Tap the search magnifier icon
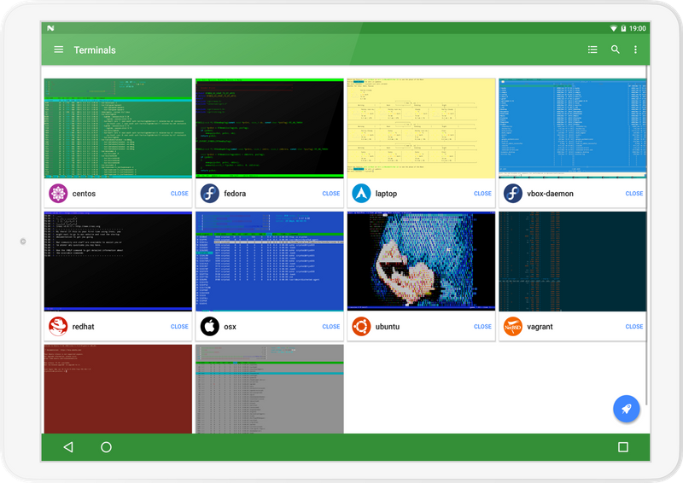The height and width of the screenshot is (483, 683). tap(615, 49)
